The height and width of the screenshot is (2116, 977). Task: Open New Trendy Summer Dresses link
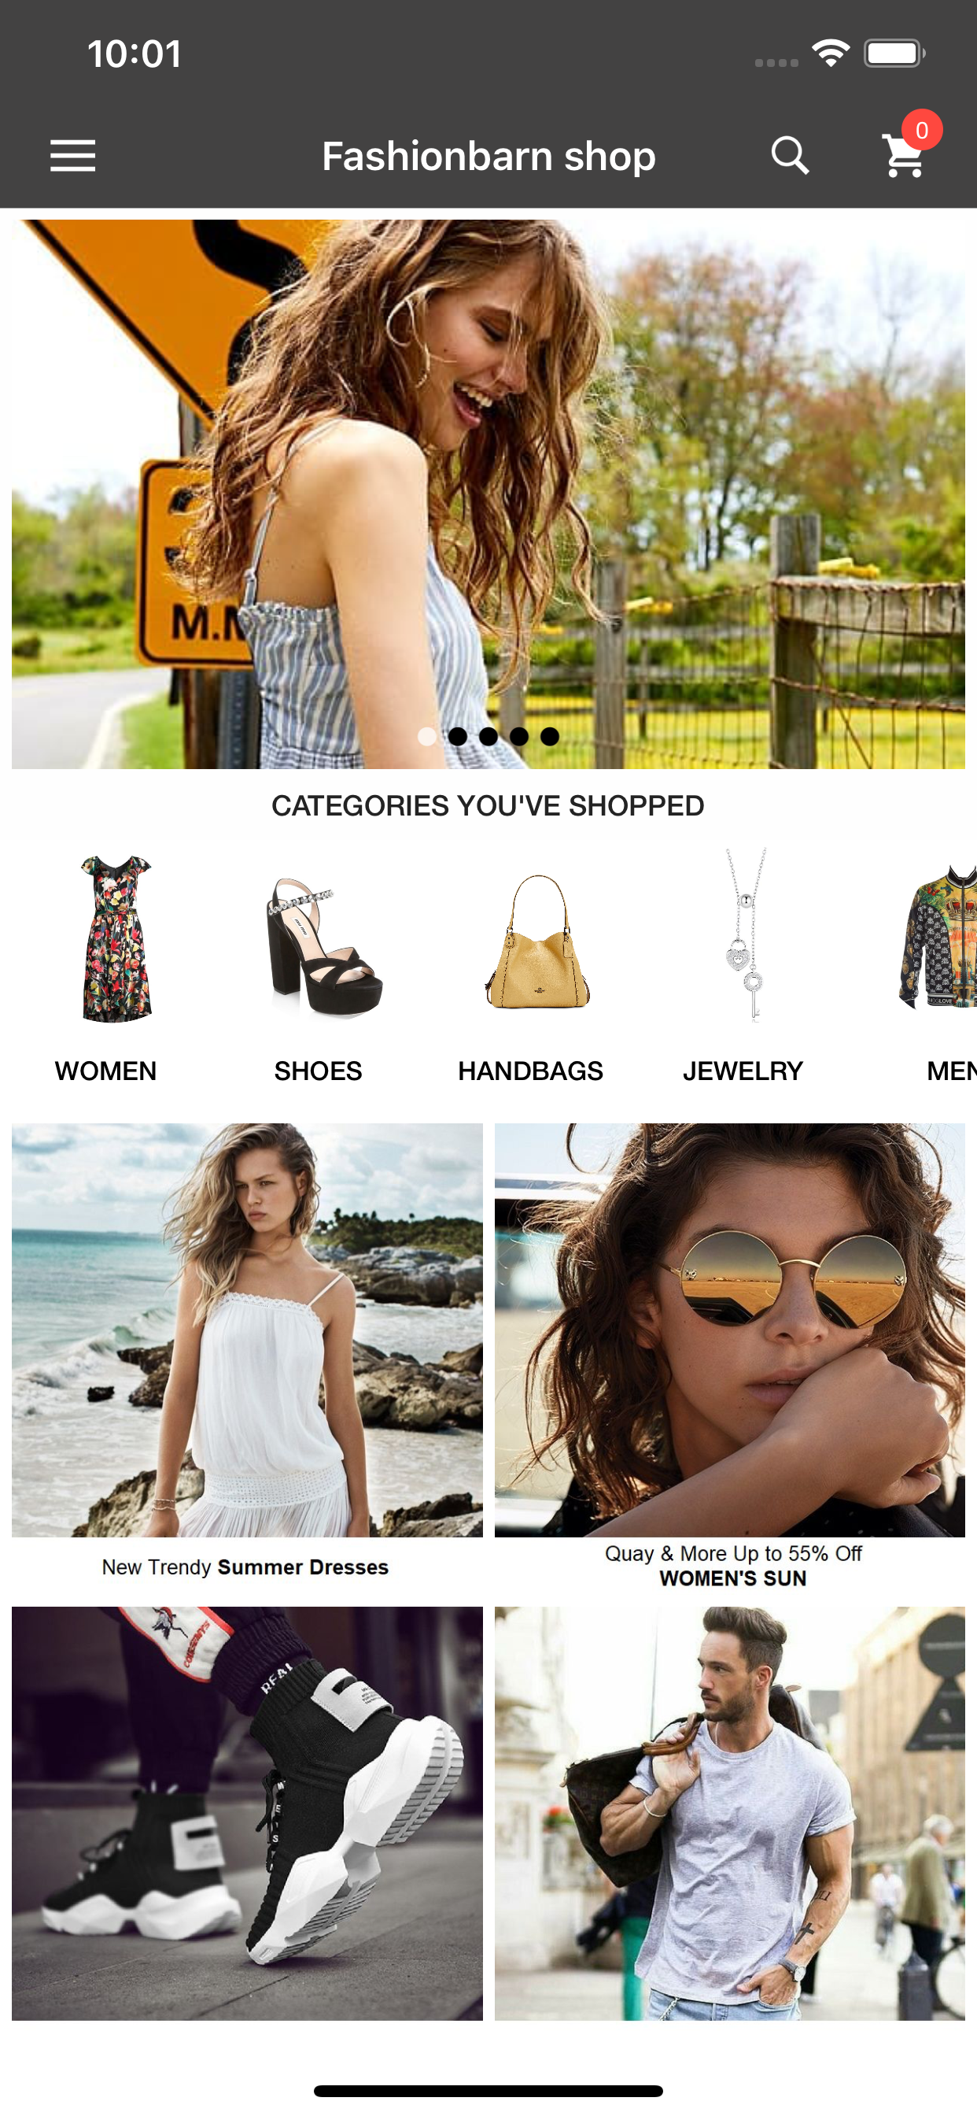(x=245, y=1567)
